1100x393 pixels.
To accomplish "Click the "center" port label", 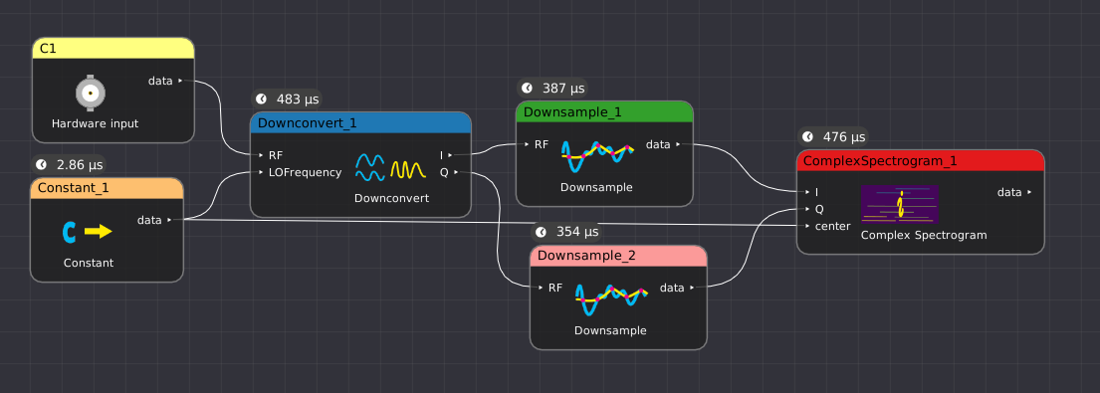I will (x=833, y=226).
